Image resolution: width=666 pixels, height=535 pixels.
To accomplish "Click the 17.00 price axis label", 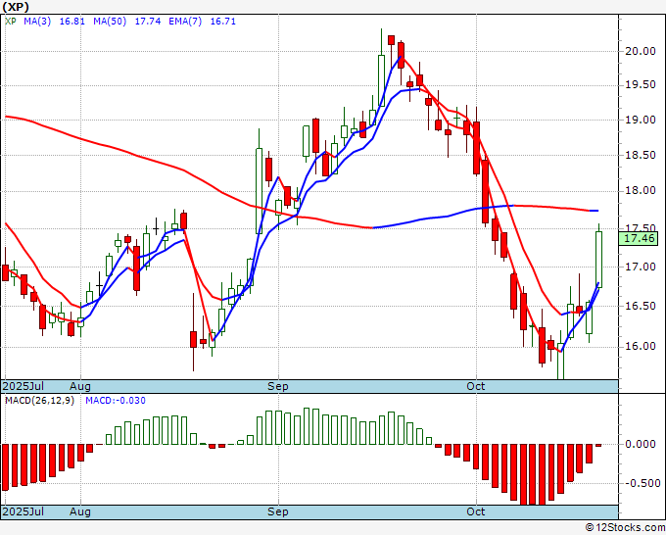I will [x=641, y=267].
